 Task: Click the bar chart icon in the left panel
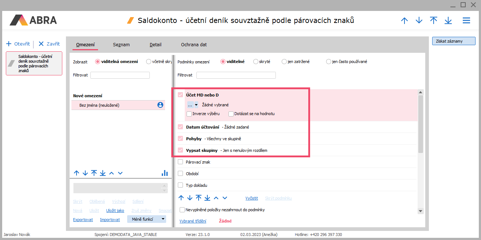click(165, 173)
